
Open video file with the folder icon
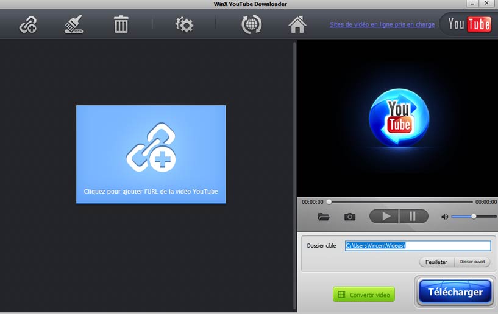point(324,217)
